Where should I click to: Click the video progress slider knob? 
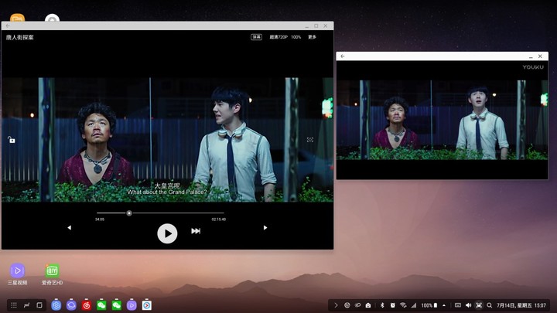(129, 213)
